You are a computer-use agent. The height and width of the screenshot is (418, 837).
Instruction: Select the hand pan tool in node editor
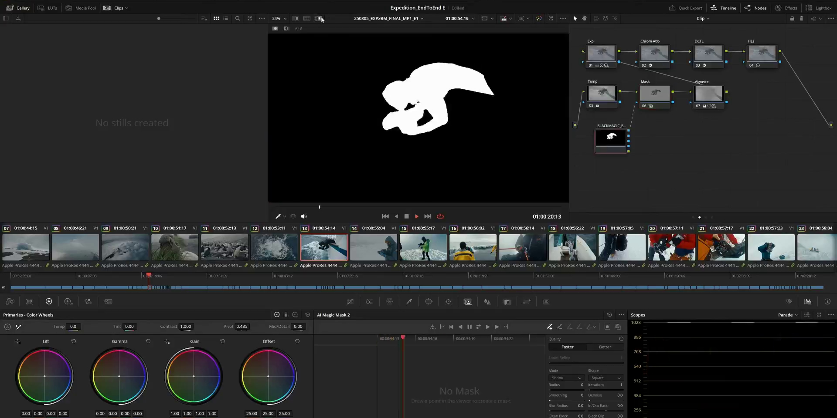pos(585,19)
